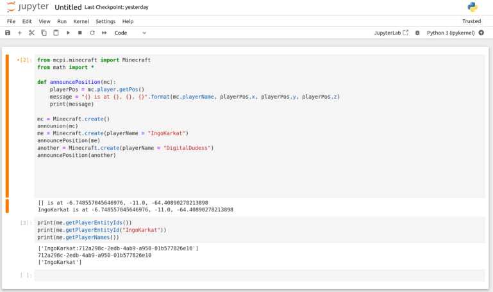Open the Kernel menu
Image resolution: width=493 pixels, height=292 pixels.
click(81, 21)
